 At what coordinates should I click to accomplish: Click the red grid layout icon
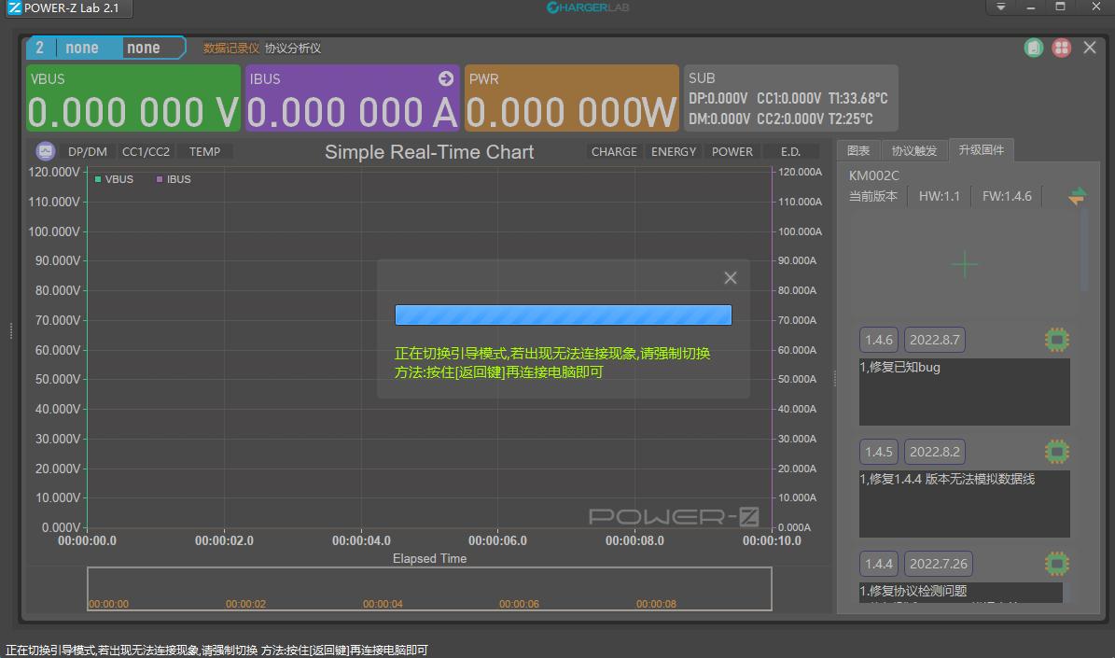tap(1061, 48)
